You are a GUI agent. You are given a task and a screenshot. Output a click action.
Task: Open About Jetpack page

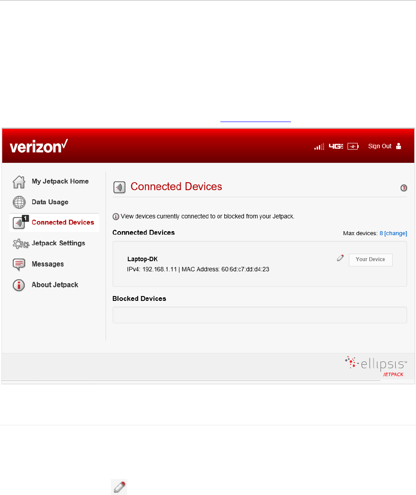tap(55, 285)
